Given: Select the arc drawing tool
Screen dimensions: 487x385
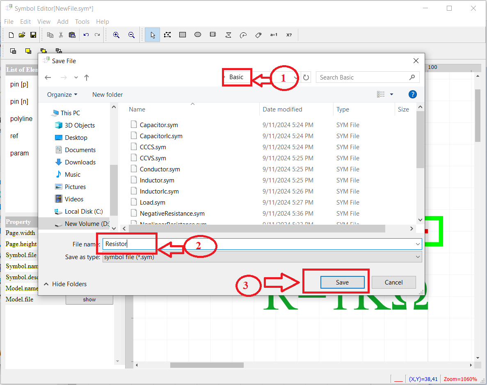Looking at the screenshot, I should tap(243, 35).
